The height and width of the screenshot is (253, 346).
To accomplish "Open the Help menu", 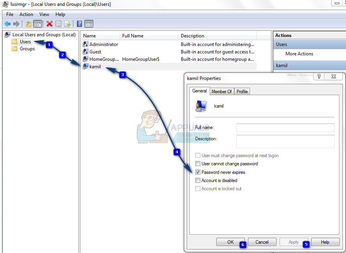I will pos(60,14).
